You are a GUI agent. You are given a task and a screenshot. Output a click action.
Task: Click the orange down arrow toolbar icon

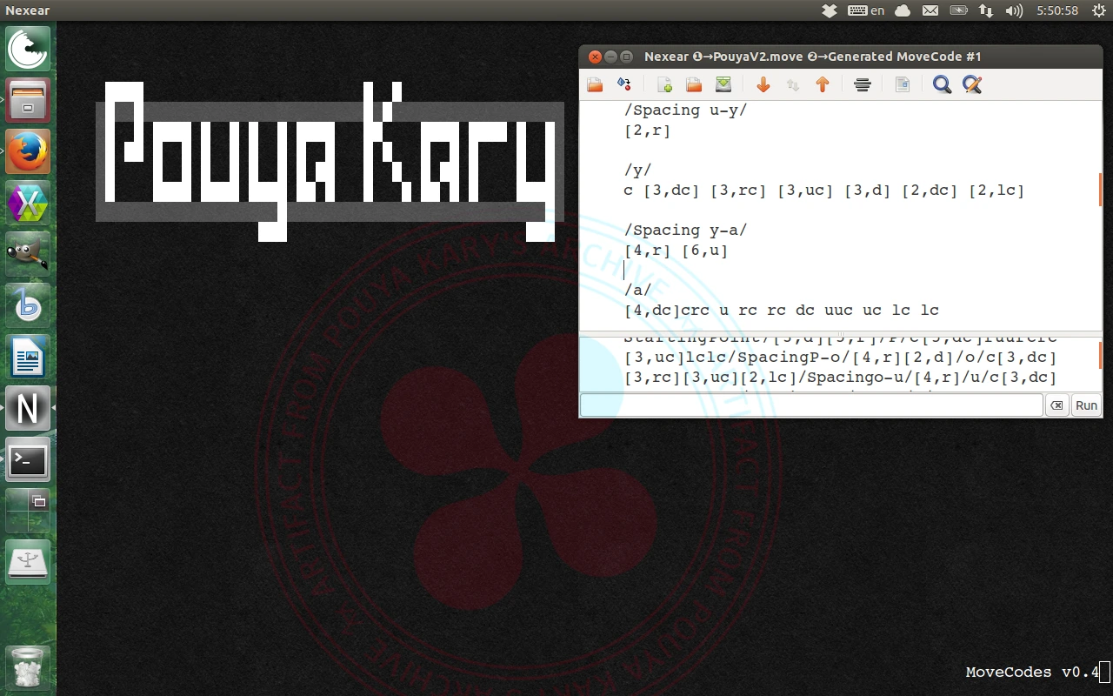click(x=763, y=84)
